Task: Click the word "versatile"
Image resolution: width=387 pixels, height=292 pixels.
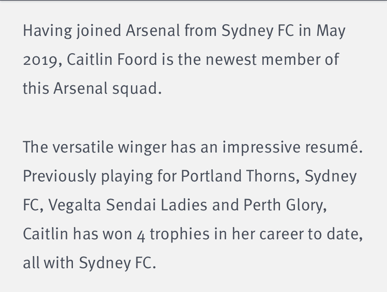Action: pyautogui.click(x=82, y=147)
